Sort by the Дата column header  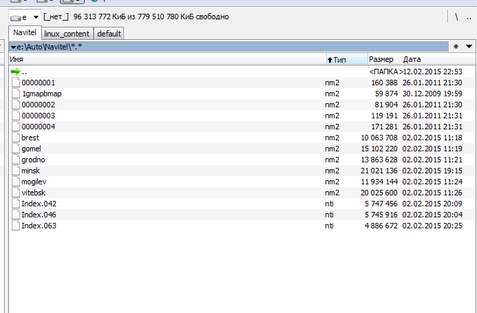pyautogui.click(x=438, y=59)
